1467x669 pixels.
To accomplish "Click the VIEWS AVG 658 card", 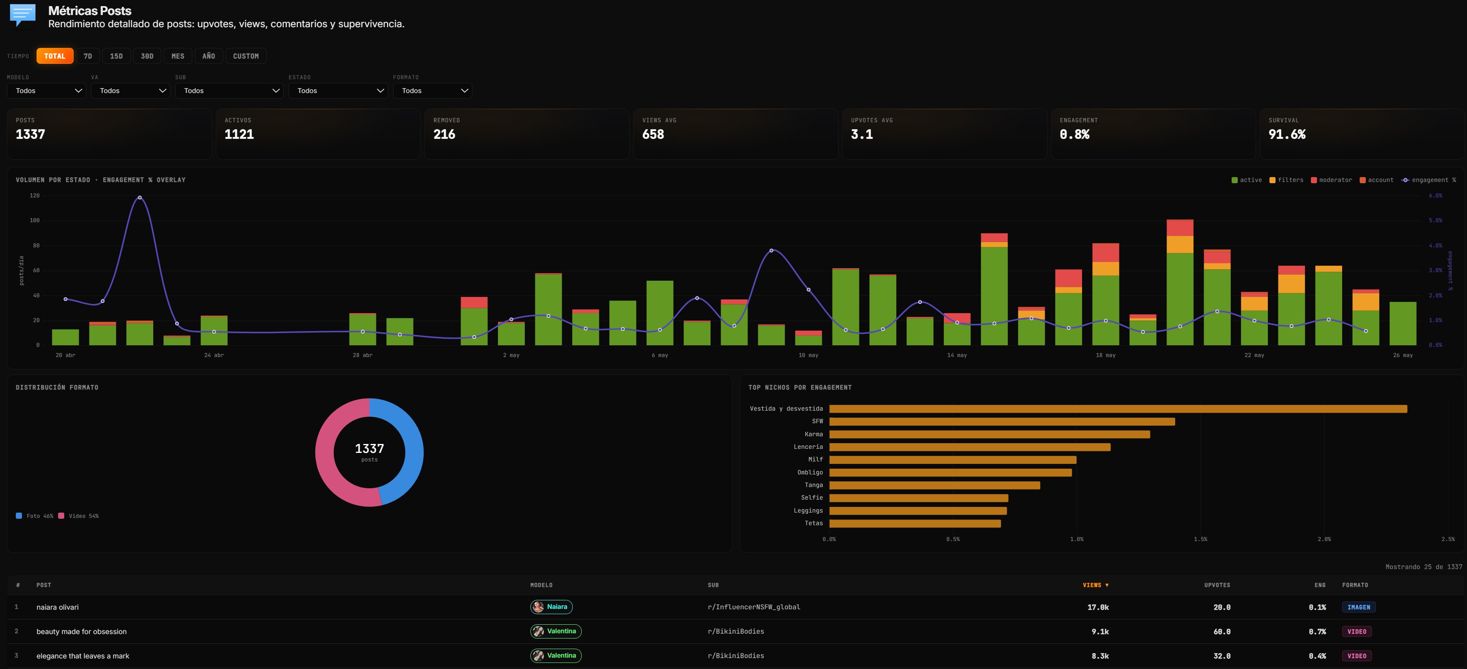I will tap(736, 134).
